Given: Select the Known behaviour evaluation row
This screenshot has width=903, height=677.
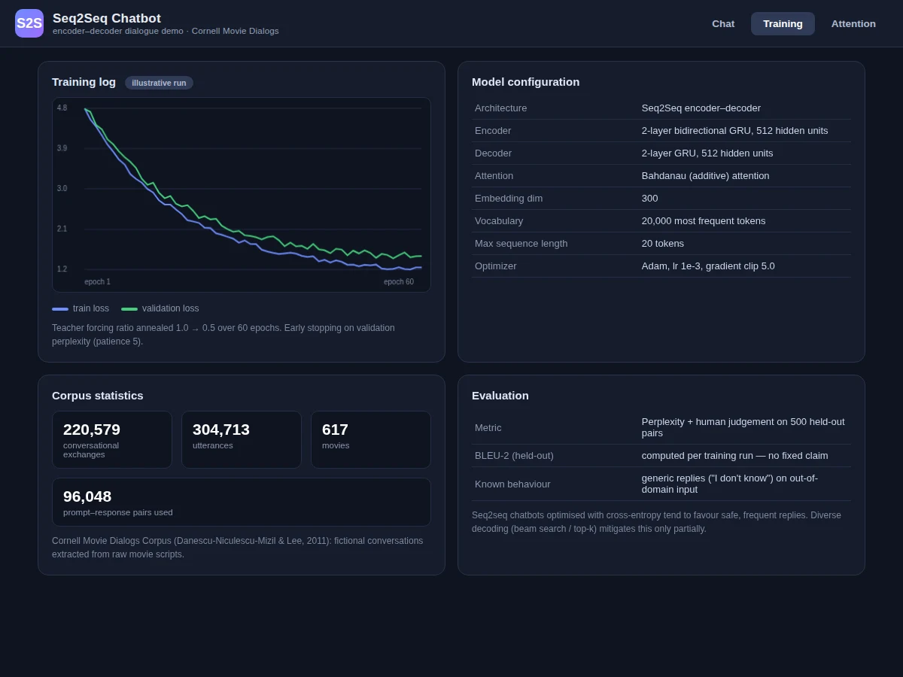Looking at the screenshot, I should coord(661,484).
